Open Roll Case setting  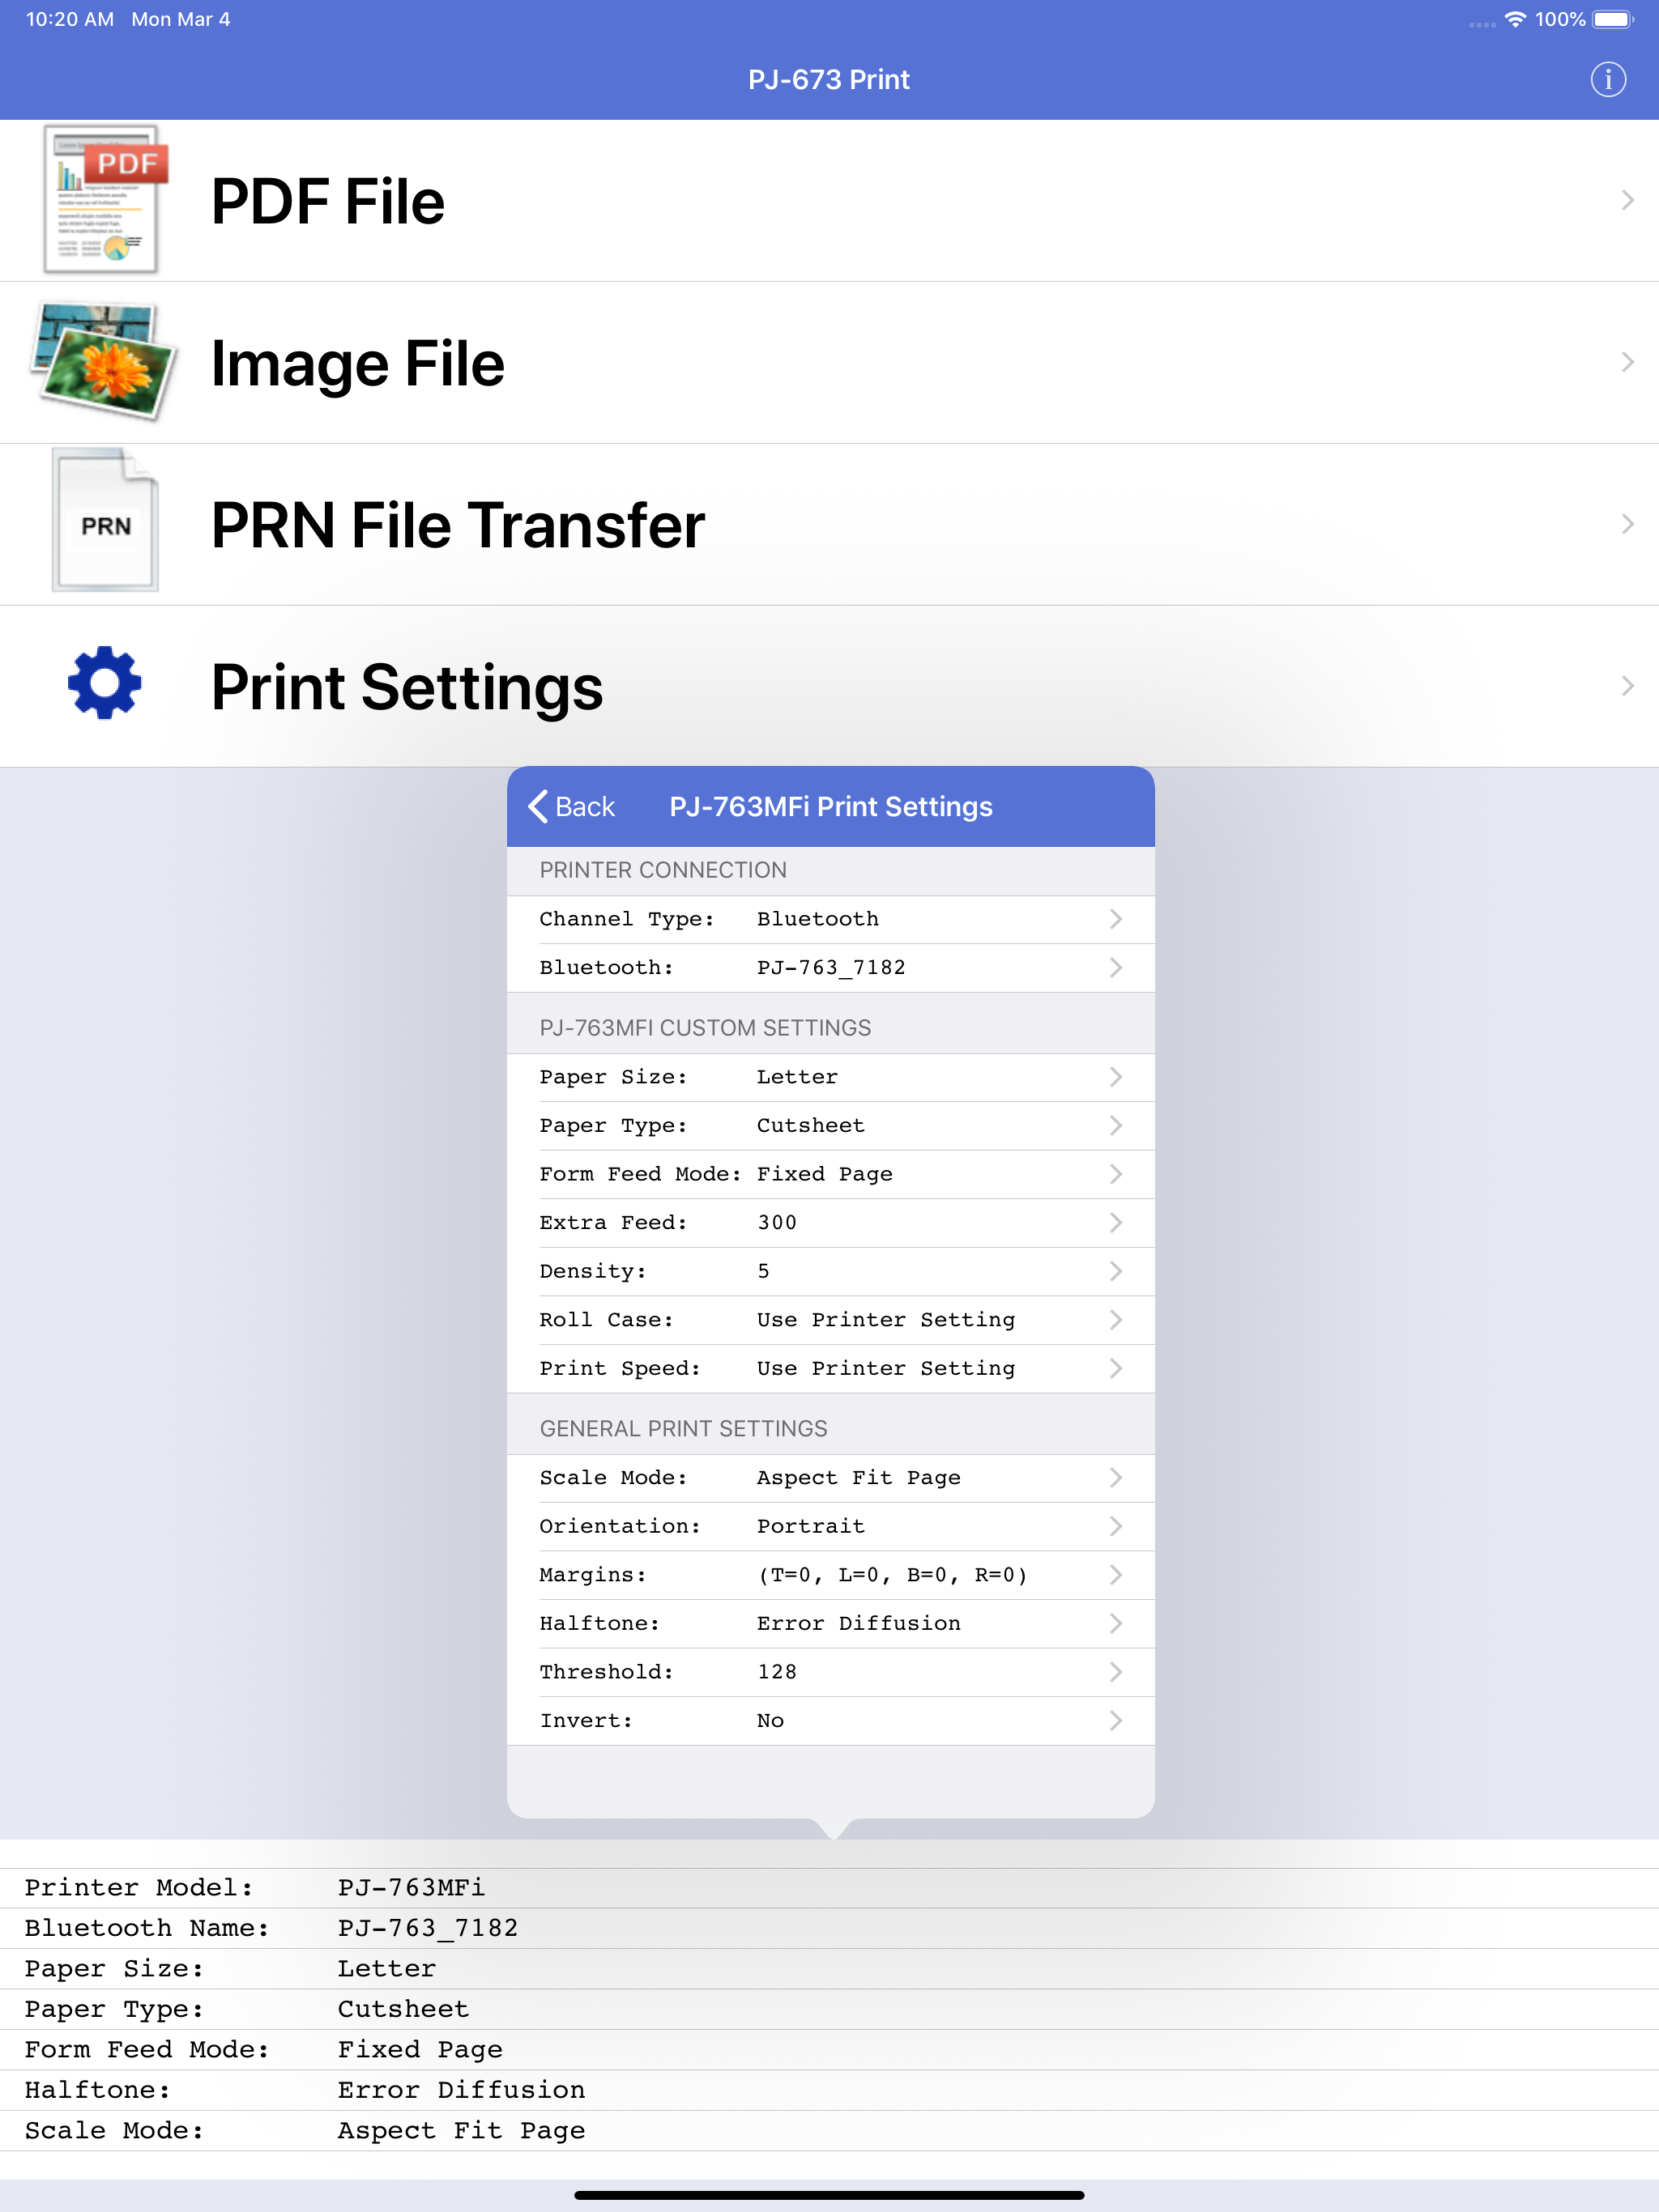[830, 1320]
